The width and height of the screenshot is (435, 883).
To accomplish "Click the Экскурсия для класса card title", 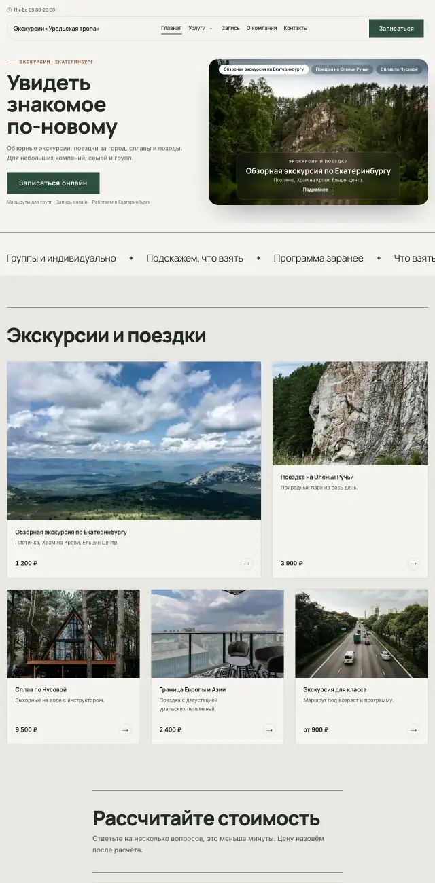I will (x=335, y=689).
